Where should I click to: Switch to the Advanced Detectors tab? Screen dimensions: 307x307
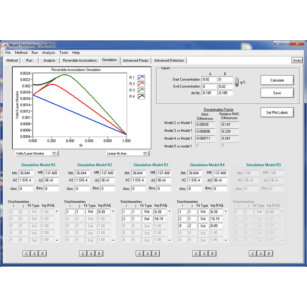pos(169,61)
